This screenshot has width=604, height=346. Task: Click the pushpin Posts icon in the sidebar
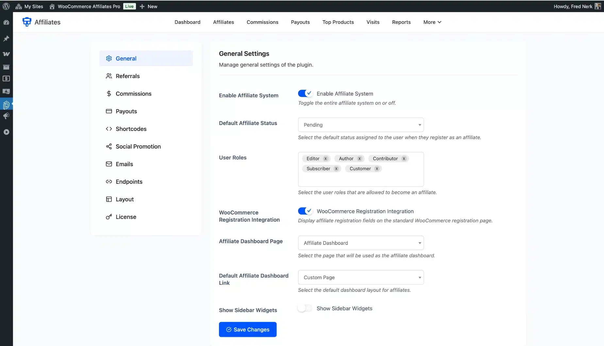pyautogui.click(x=6, y=39)
